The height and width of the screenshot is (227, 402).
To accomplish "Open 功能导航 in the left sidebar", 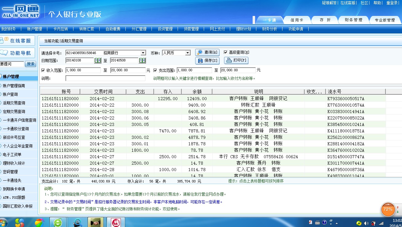I will pyautogui.click(x=18, y=53).
